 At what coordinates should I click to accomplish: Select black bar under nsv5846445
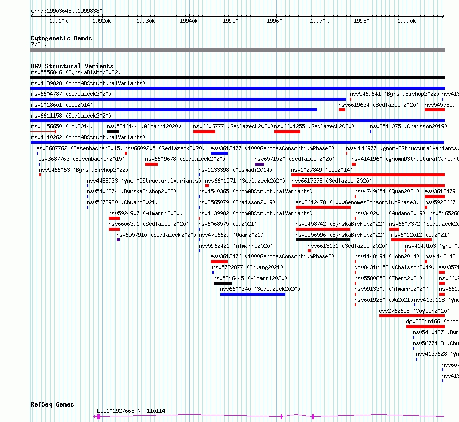(x=223, y=283)
